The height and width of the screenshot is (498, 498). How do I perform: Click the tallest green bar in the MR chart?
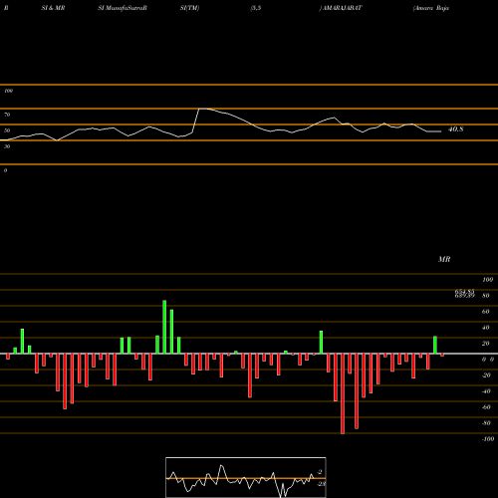(164, 327)
